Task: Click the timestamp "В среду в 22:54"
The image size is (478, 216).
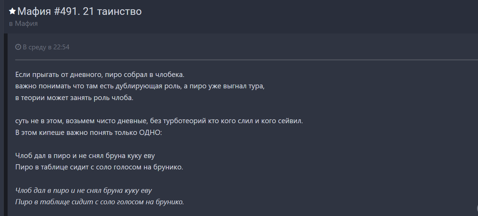Action: click(46, 47)
